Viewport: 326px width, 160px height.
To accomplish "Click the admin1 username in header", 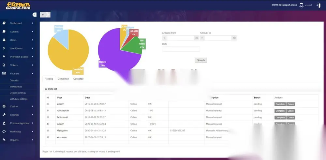I will click(x=308, y=6).
